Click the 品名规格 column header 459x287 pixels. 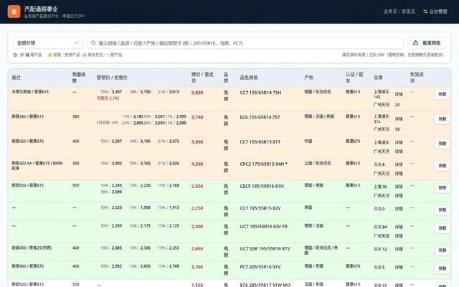point(249,77)
